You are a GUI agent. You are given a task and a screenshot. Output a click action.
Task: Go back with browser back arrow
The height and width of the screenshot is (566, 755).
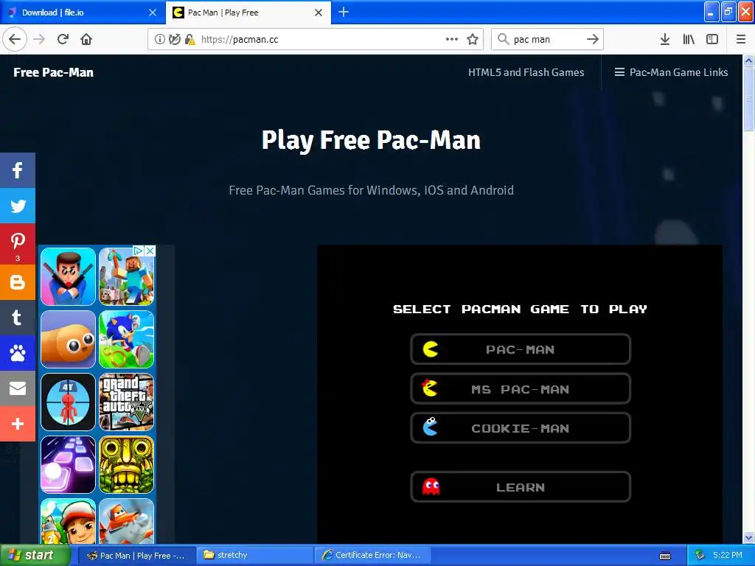point(15,39)
